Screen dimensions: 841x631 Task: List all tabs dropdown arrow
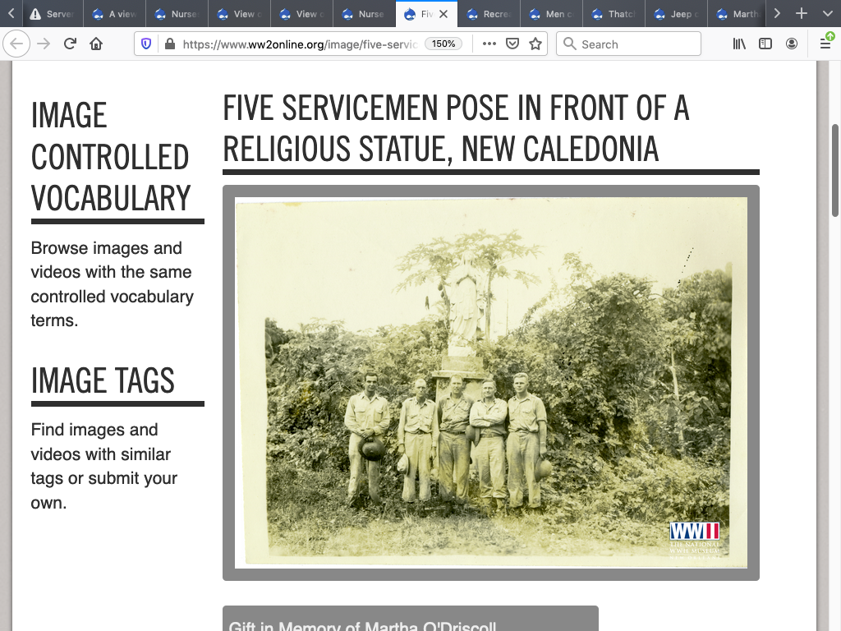click(x=827, y=14)
